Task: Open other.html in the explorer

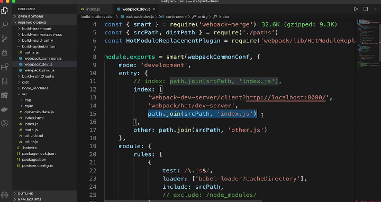Action: point(44,136)
